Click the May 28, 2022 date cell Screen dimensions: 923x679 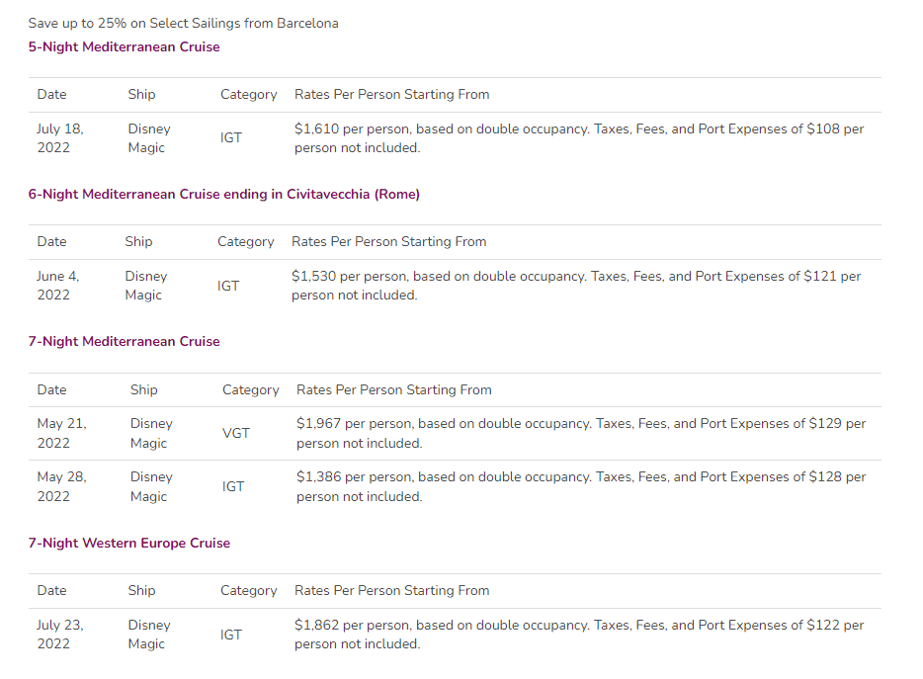click(61, 486)
